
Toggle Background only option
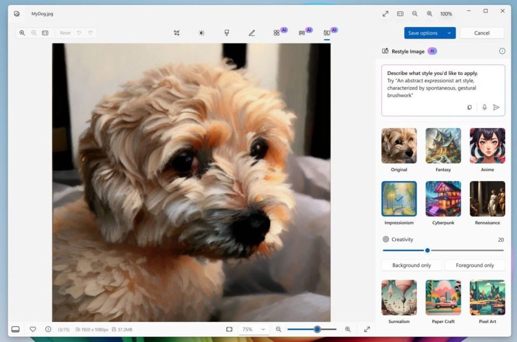tap(411, 265)
